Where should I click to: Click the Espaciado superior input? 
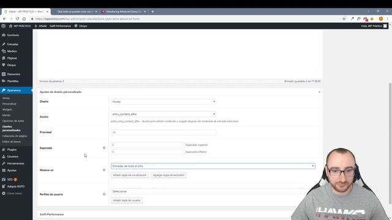point(148,145)
